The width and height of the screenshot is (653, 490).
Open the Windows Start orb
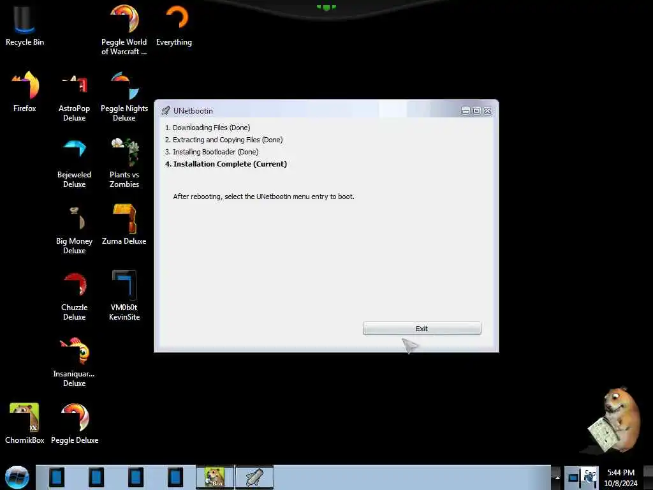17,477
